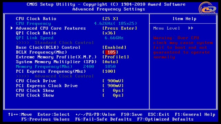Toggle the [Enabled] BCLK control value

coord(114,48)
